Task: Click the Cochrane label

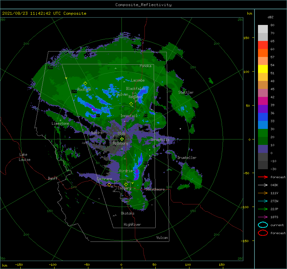Action: pyautogui.click(x=104, y=179)
